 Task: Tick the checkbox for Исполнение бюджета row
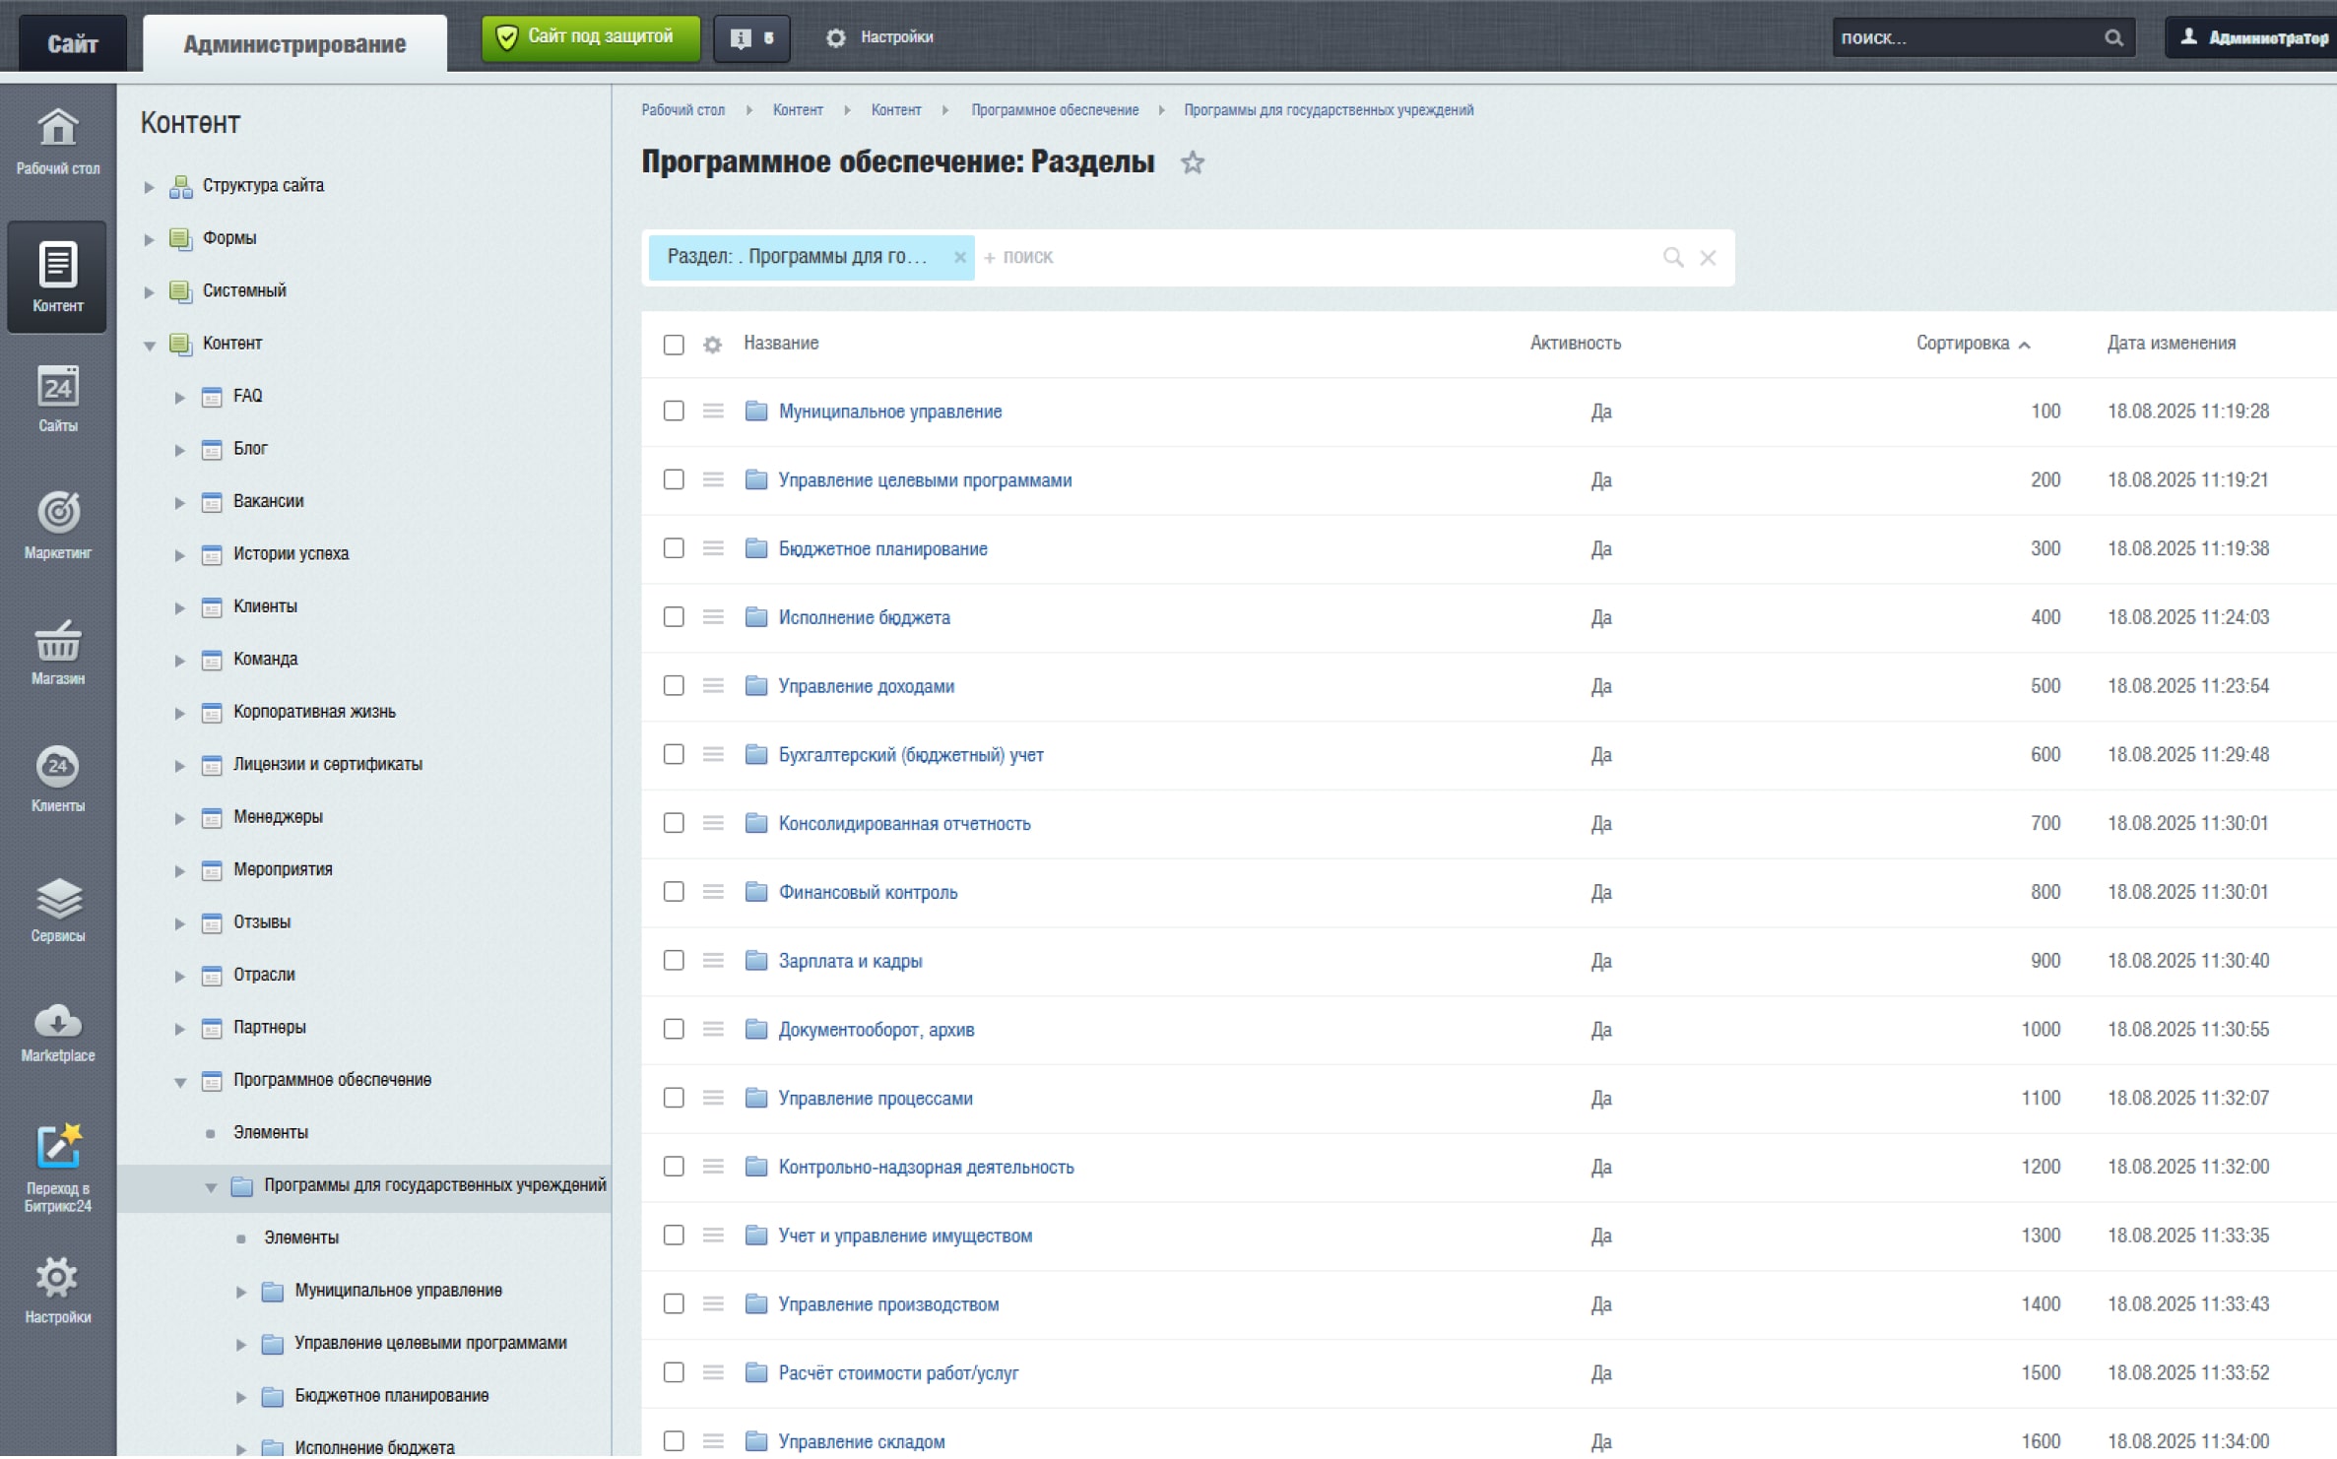click(674, 617)
